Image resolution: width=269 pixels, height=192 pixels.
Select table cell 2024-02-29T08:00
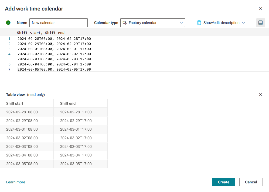click(27, 121)
